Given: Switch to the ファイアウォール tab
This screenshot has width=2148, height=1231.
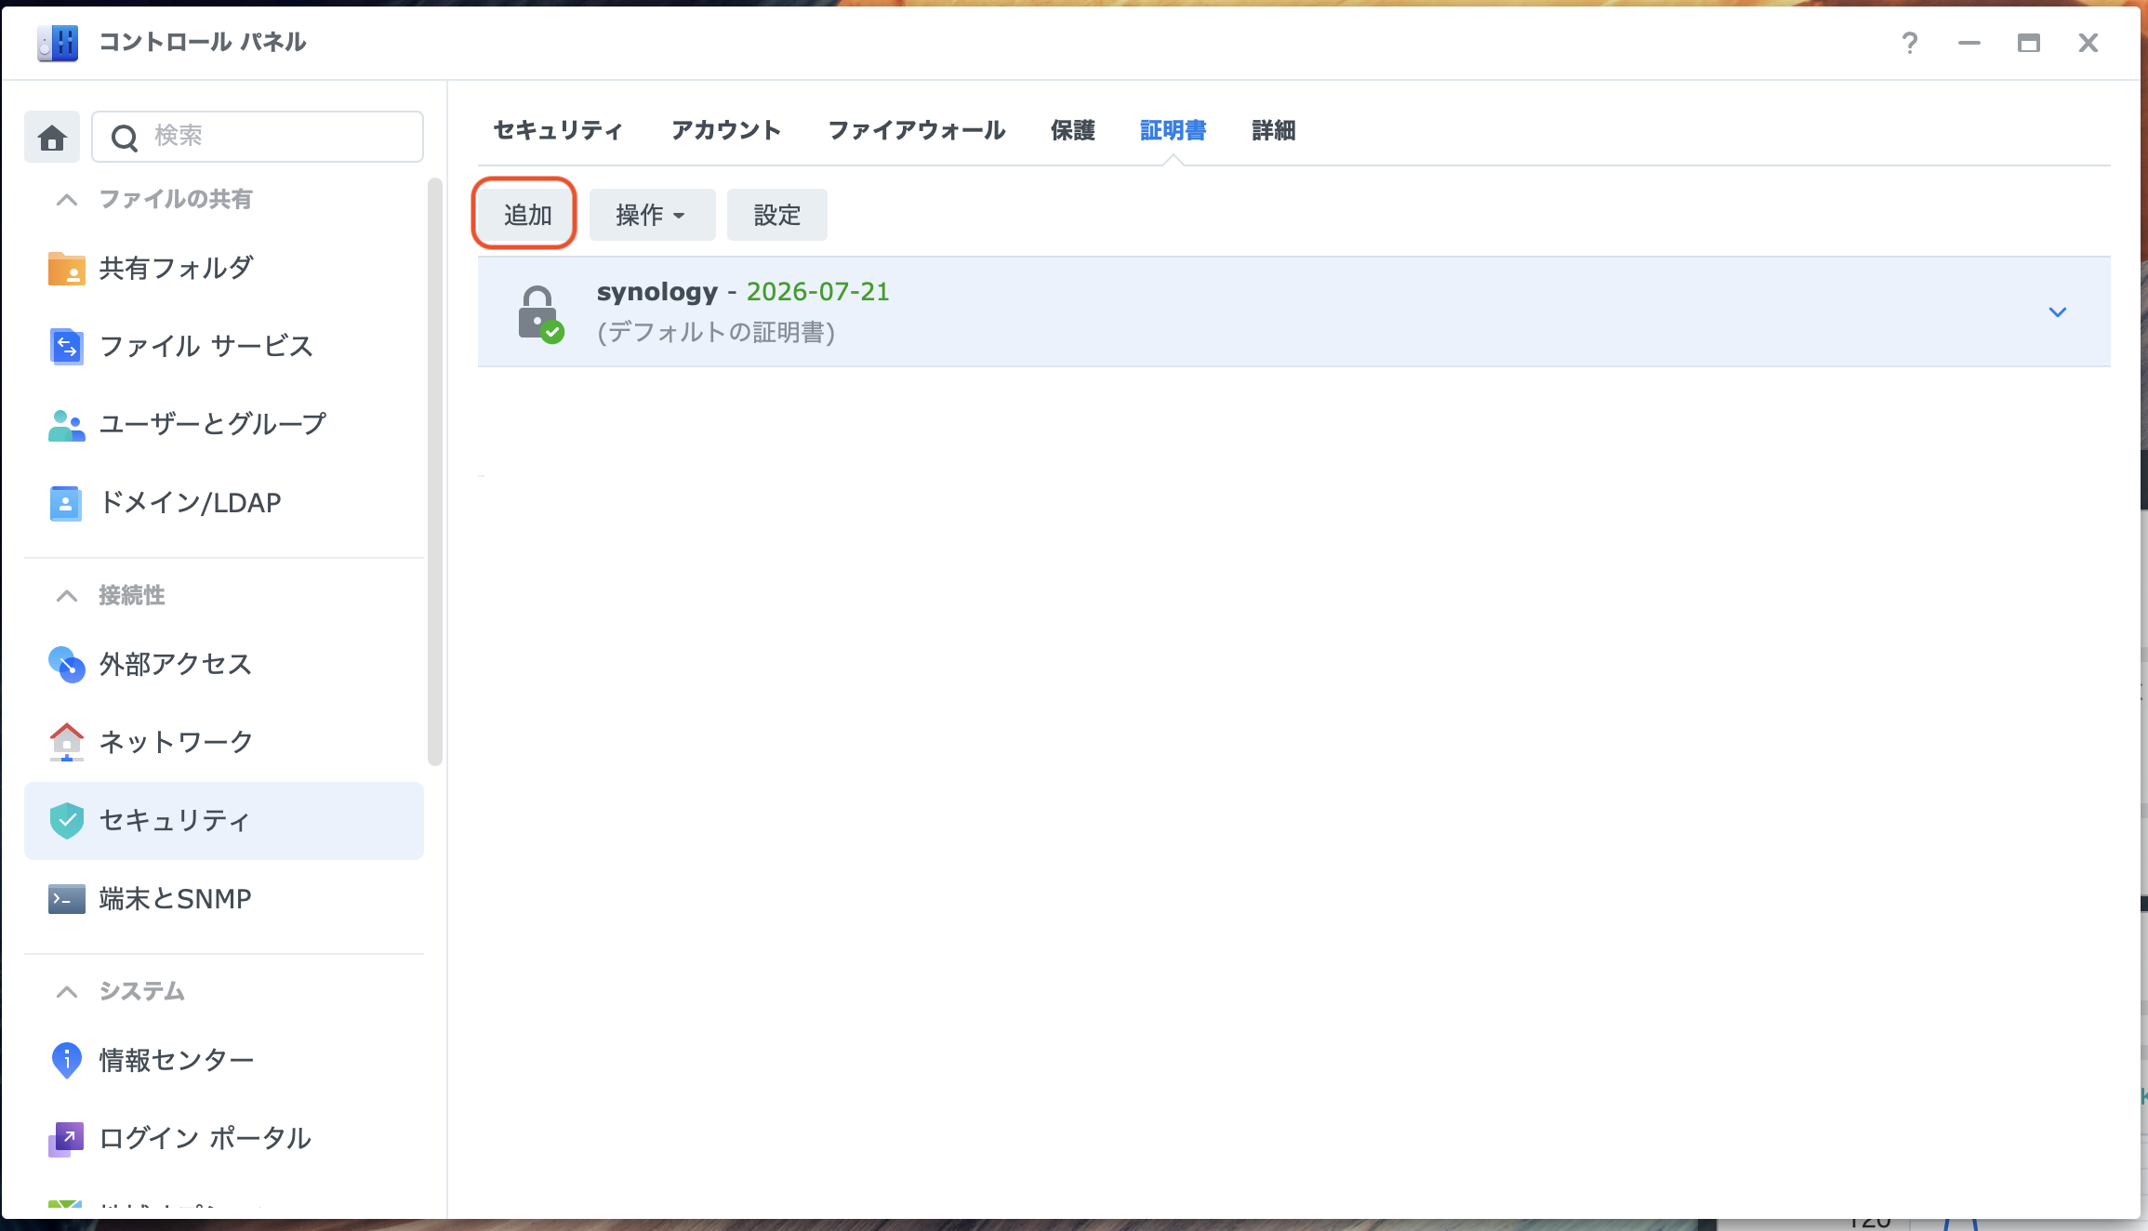Looking at the screenshot, I should pos(917,130).
